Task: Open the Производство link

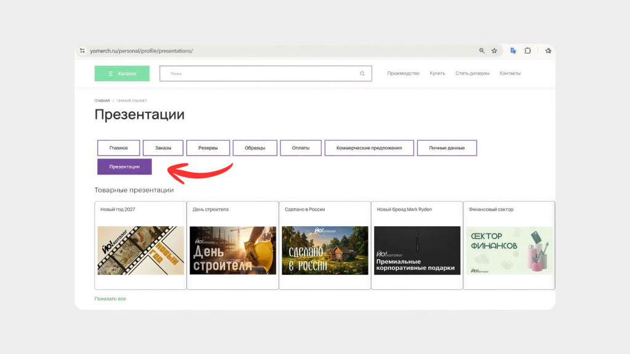Action: point(404,74)
